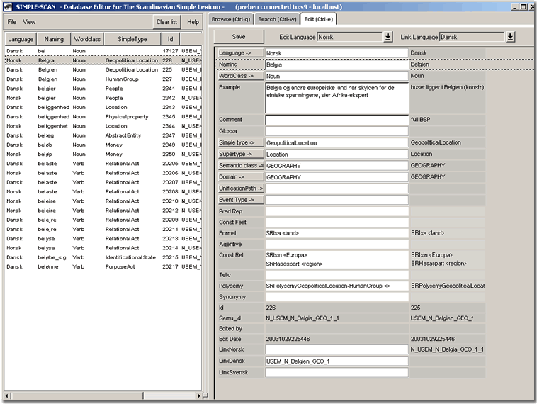Click the Clear list button
The height and width of the screenshot is (404, 537).
pyautogui.click(x=167, y=22)
